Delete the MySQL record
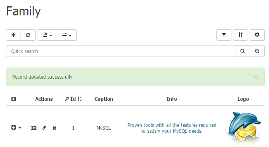The height and width of the screenshot is (147, 269). tap(54, 128)
